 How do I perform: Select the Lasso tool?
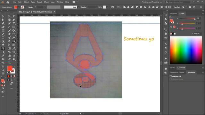(x=9, y=20)
